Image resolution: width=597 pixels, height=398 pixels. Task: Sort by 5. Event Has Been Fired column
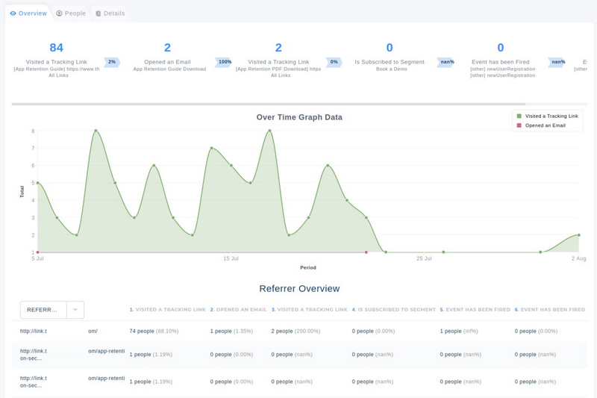pyautogui.click(x=475, y=310)
